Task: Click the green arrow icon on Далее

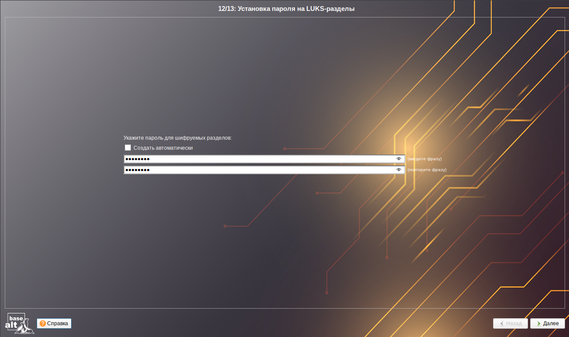Action: pyautogui.click(x=539, y=323)
